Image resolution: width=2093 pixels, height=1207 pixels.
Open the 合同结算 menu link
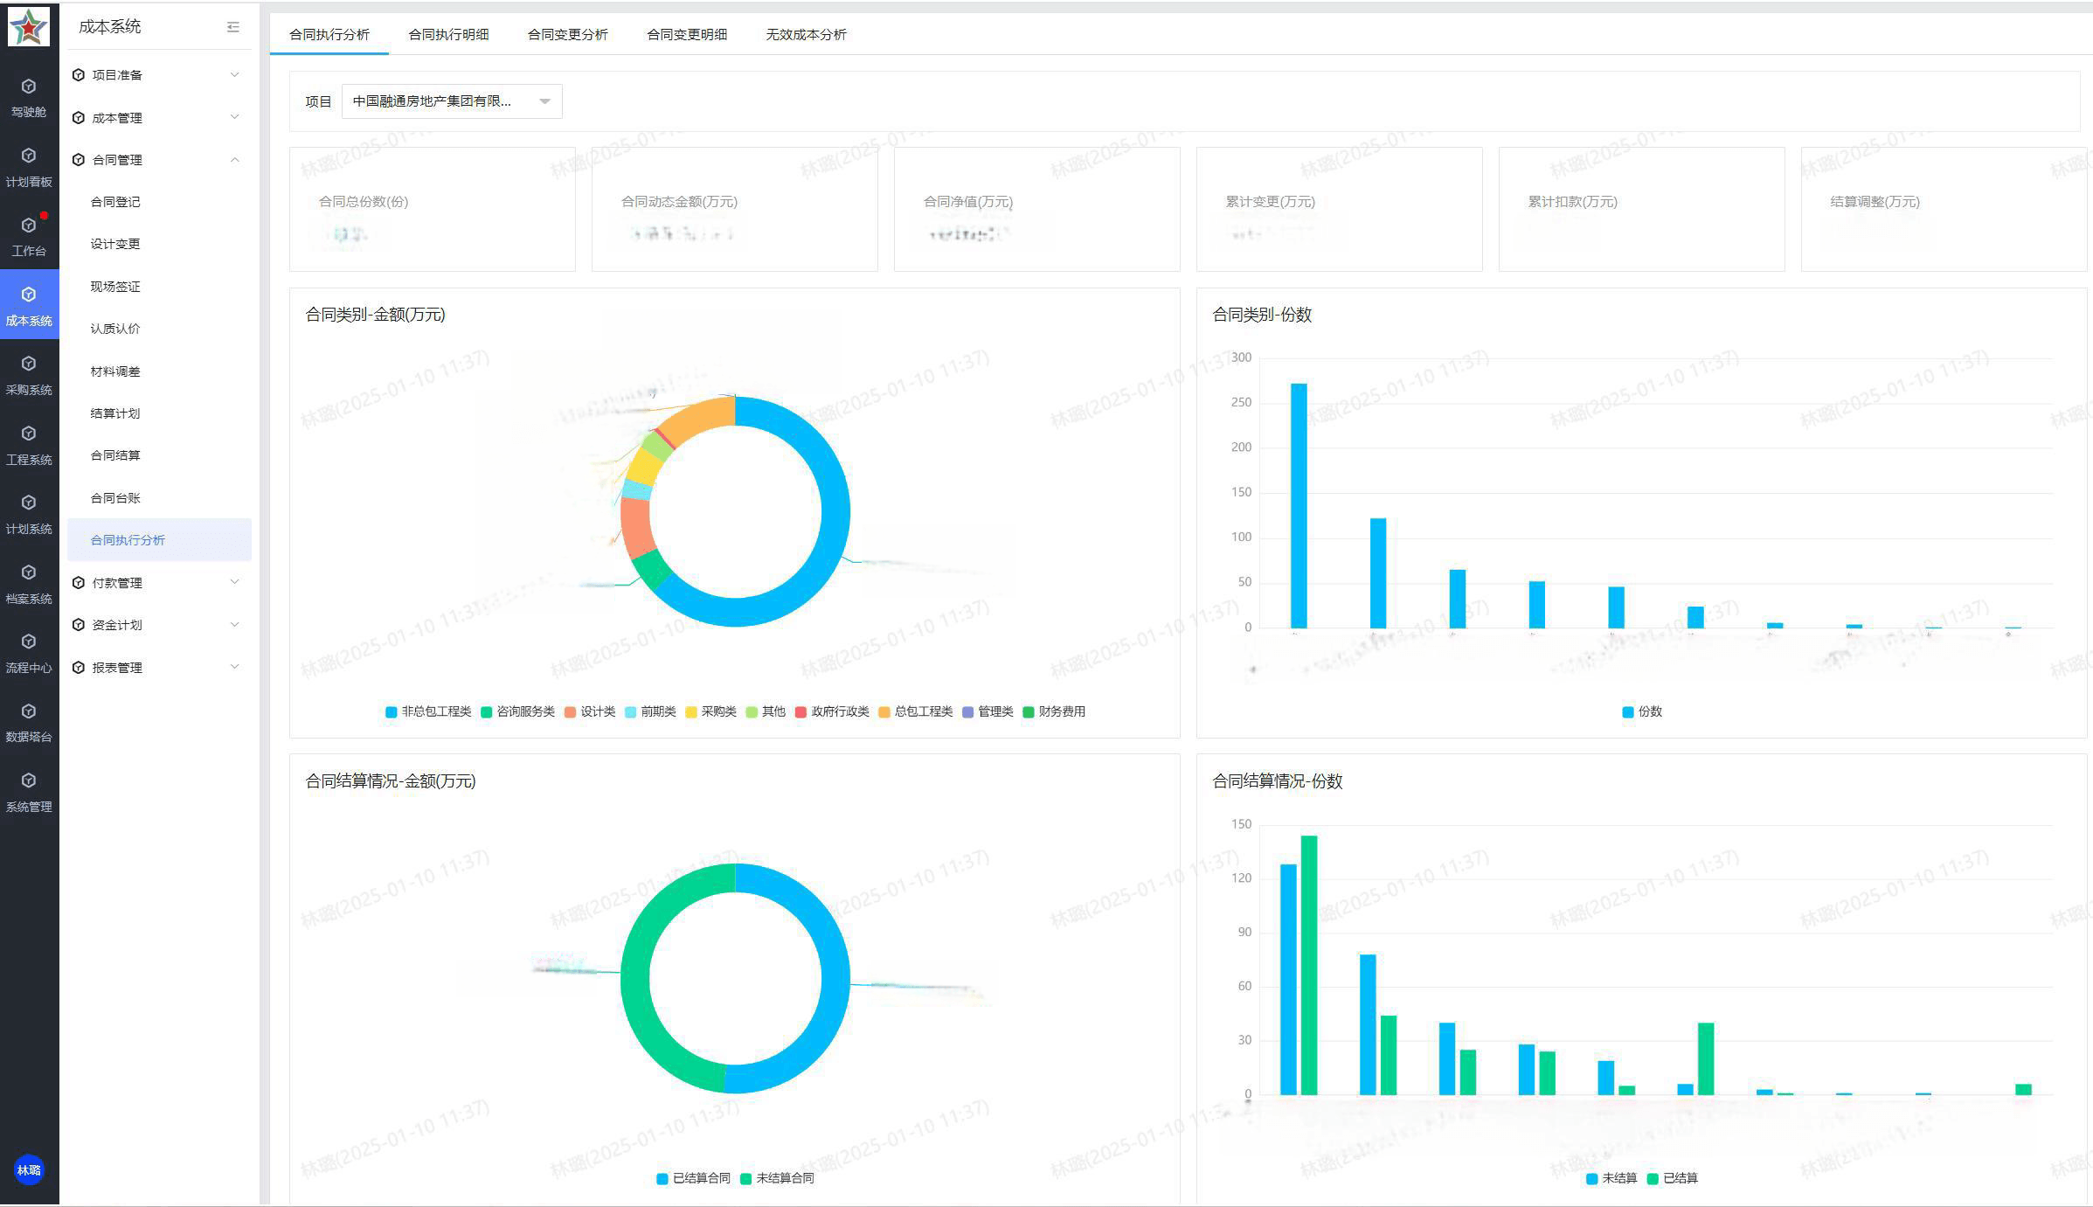(115, 455)
